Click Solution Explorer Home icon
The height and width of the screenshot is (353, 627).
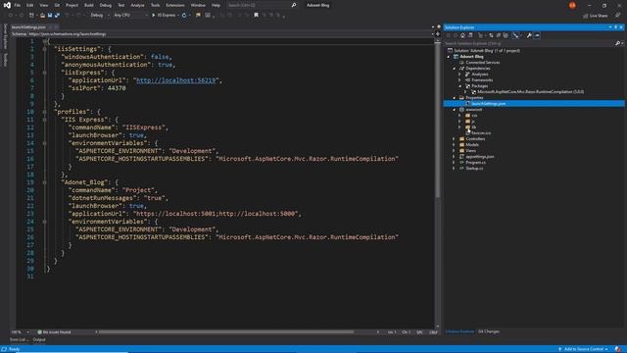pyautogui.click(x=462, y=35)
